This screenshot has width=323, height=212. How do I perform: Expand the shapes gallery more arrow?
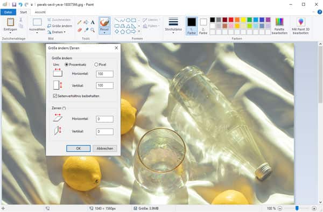tap(139, 32)
